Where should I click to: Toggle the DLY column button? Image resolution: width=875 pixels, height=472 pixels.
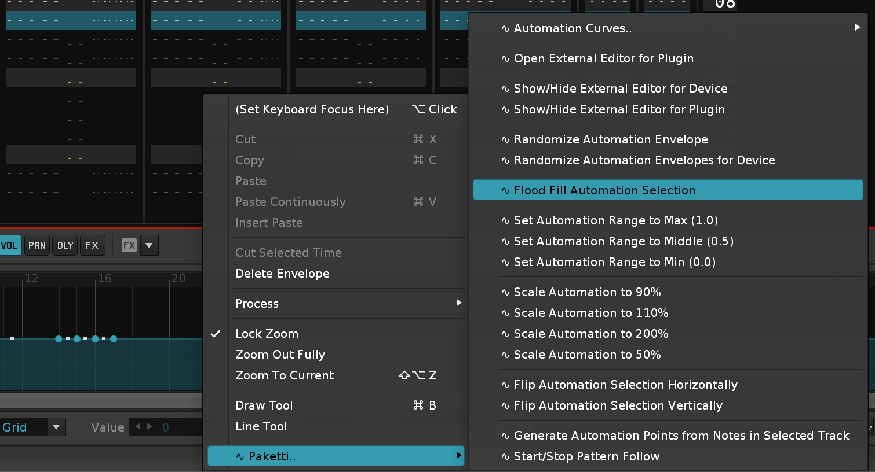65,245
